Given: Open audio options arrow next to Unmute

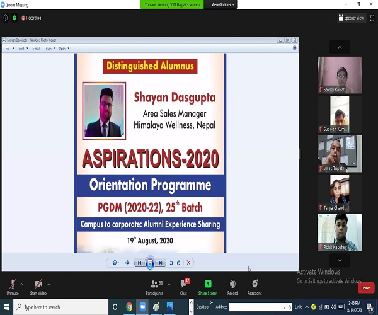Looking at the screenshot, I should 21,284.
